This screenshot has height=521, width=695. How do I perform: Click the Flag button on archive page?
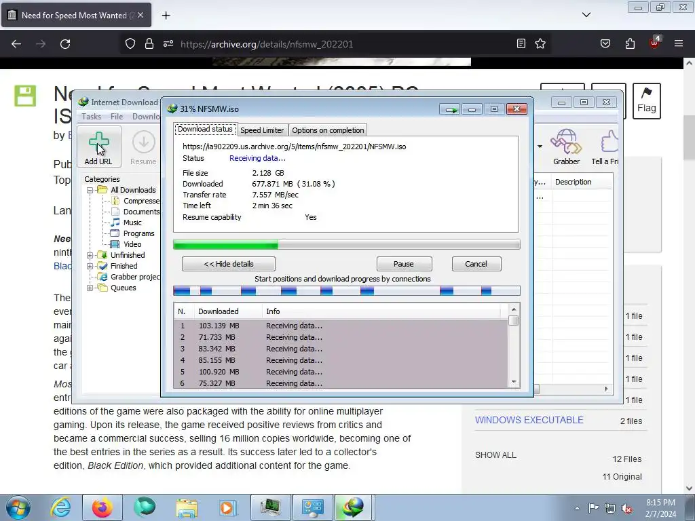point(646,101)
